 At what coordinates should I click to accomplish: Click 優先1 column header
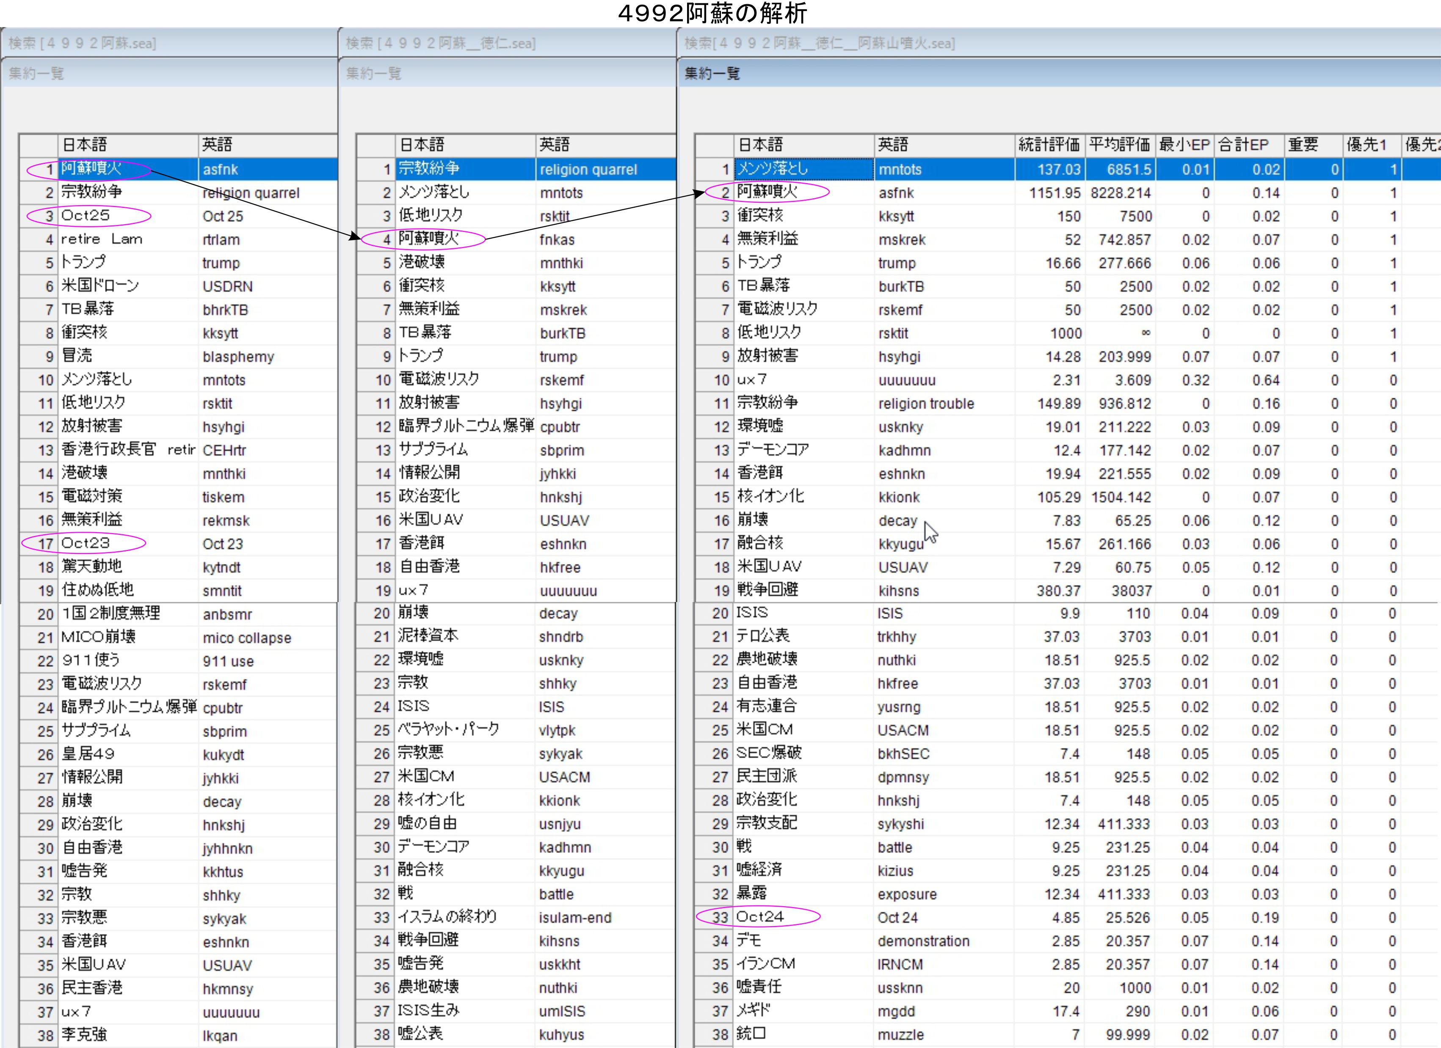1366,145
